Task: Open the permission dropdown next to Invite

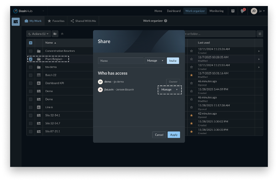Action: tap(155, 60)
